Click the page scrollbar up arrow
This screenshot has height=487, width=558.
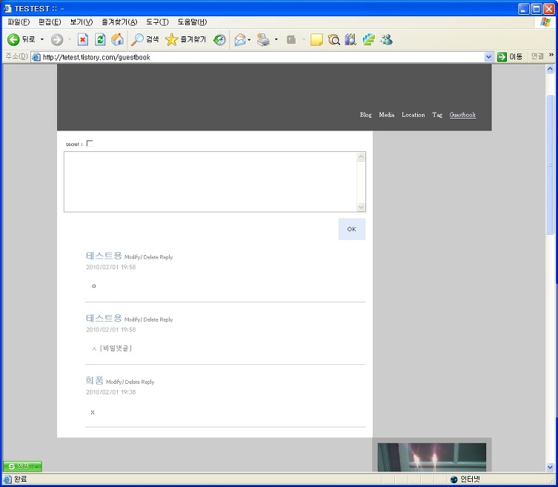(550, 69)
